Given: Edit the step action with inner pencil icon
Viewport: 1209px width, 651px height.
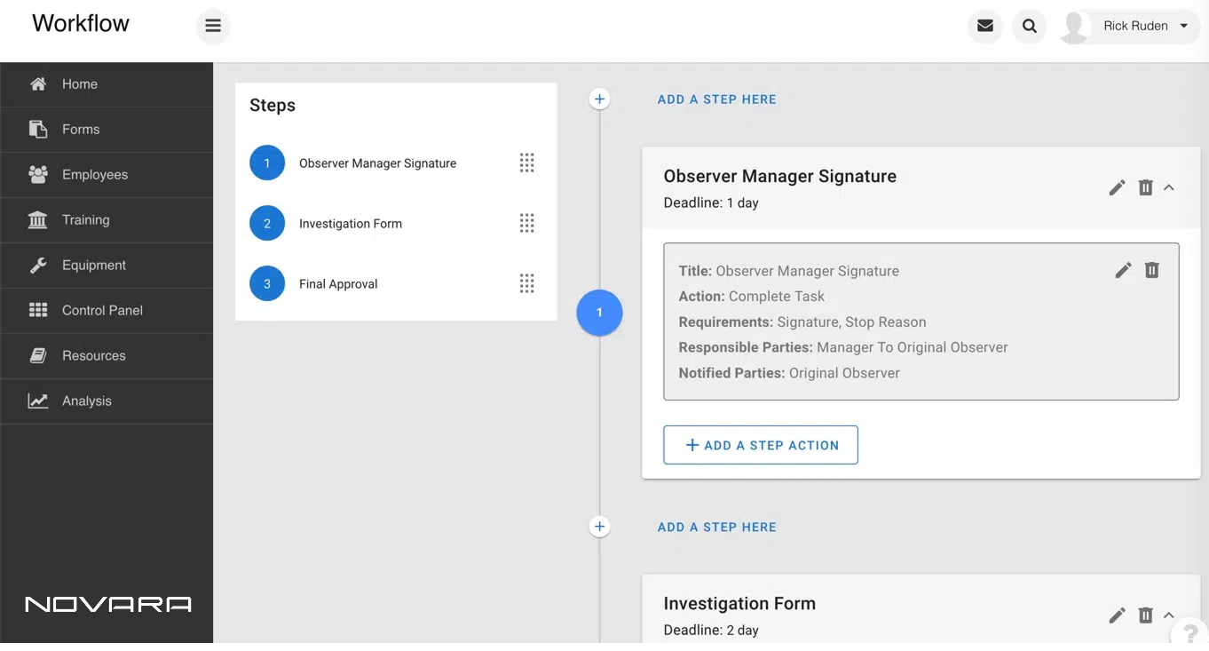Looking at the screenshot, I should pyautogui.click(x=1124, y=270).
